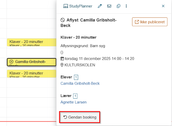The image size is (172, 126).
Task: Click the envelope mail icon
Action: click(109, 6)
